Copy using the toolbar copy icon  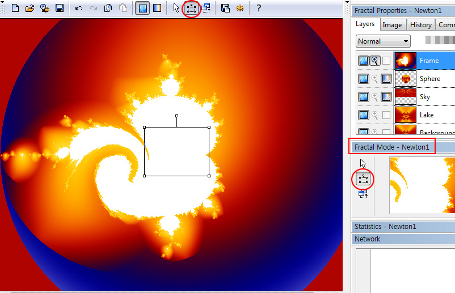click(108, 8)
